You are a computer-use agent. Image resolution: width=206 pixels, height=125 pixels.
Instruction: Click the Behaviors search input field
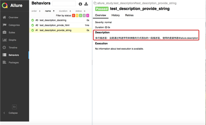click(64, 4)
